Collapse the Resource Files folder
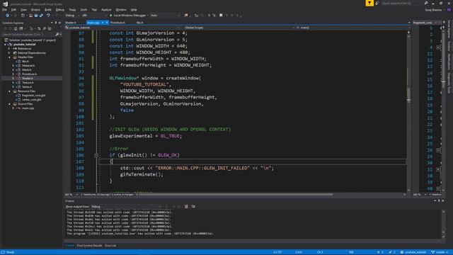 (x=9, y=91)
